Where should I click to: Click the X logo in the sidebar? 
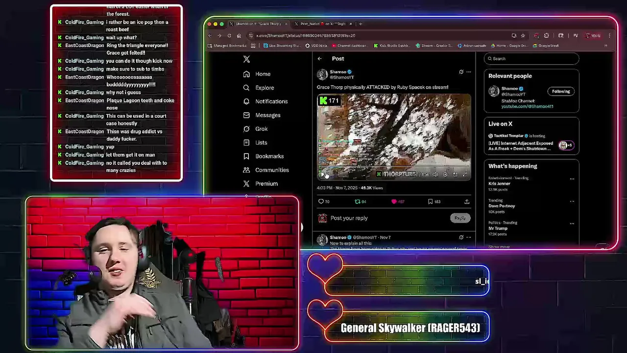coord(246,59)
